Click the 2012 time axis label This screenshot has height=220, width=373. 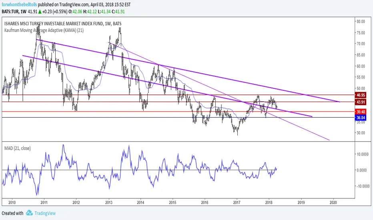pyautogui.click(x=76, y=202)
